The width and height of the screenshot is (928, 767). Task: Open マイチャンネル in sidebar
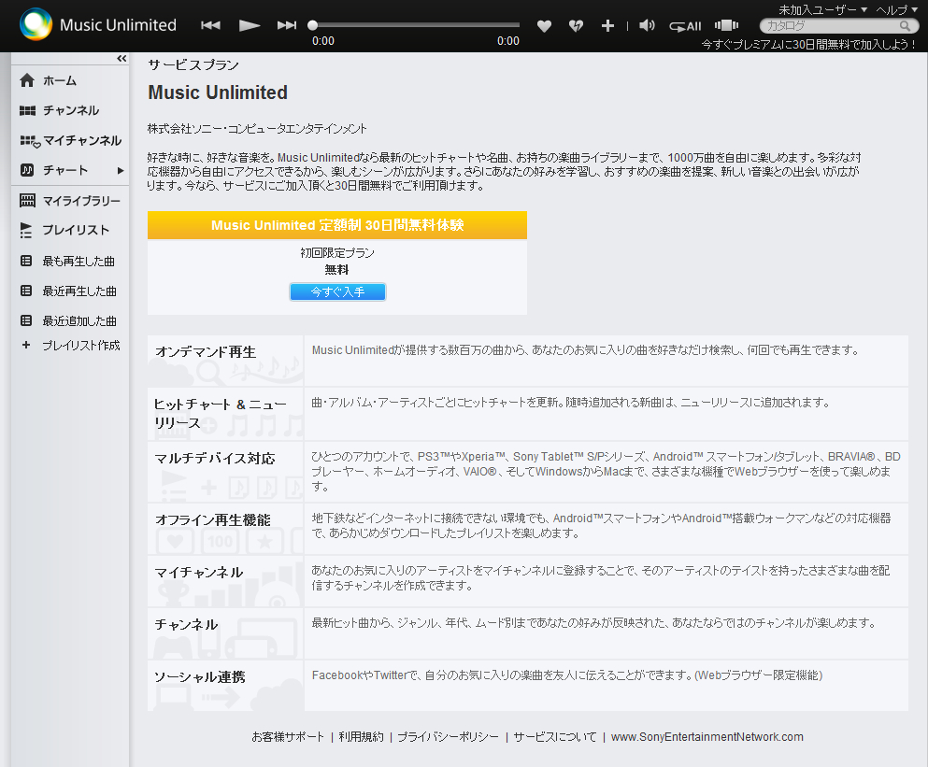point(81,140)
